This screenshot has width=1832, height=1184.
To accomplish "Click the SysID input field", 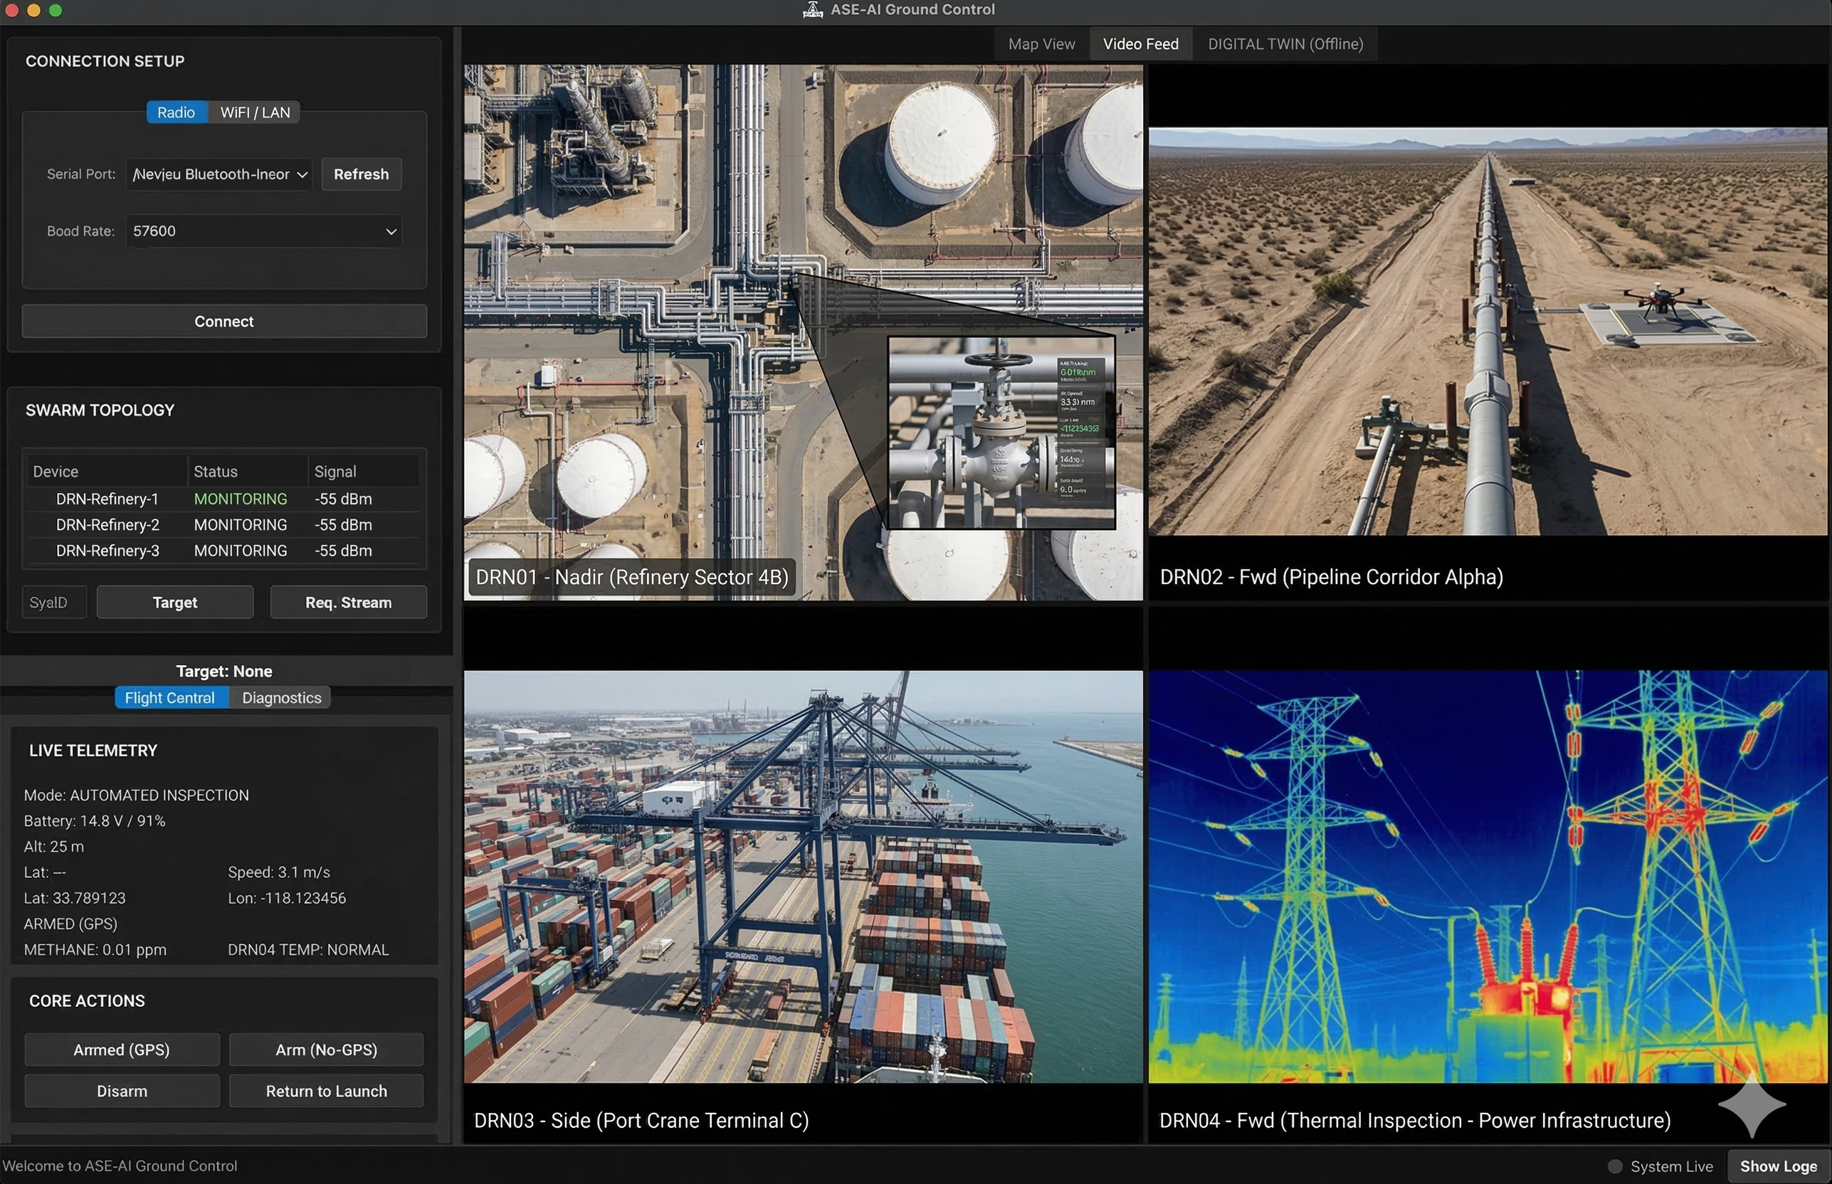I will (x=54, y=603).
